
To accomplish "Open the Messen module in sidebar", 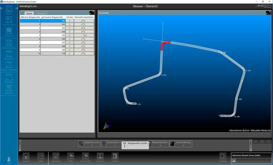I will 9,10.
